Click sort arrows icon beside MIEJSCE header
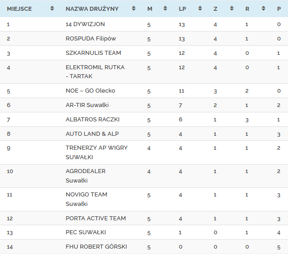 (x=52, y=9)
